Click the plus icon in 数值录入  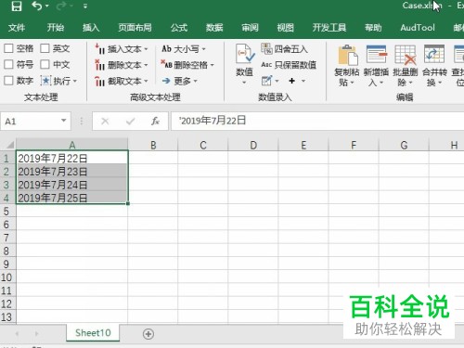pyautogui.click(x=291, y=81)
